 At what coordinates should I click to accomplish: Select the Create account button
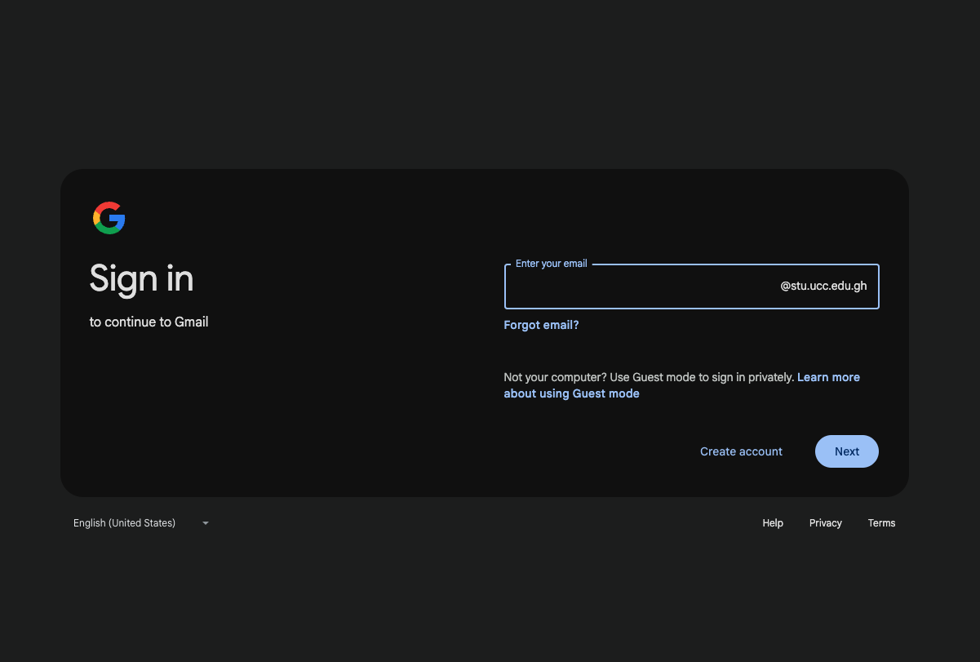[x=741, y=451]
